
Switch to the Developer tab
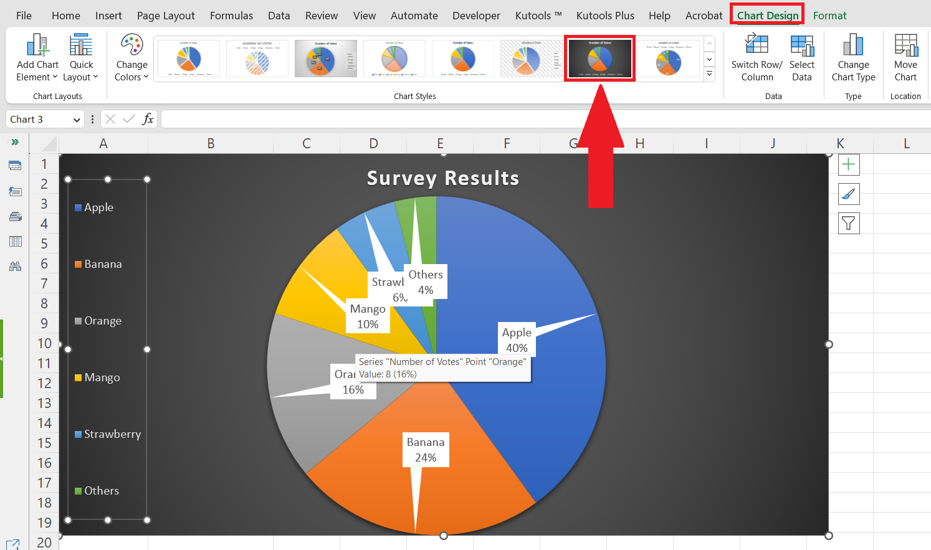[476, 16]
